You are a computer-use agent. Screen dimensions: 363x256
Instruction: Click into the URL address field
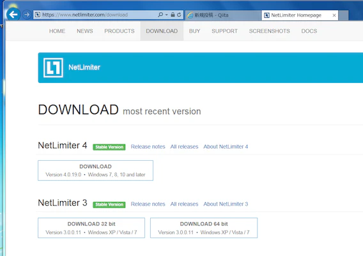(x=97, y=15)
